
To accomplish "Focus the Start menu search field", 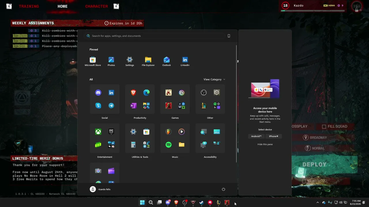I will [155, 36].
